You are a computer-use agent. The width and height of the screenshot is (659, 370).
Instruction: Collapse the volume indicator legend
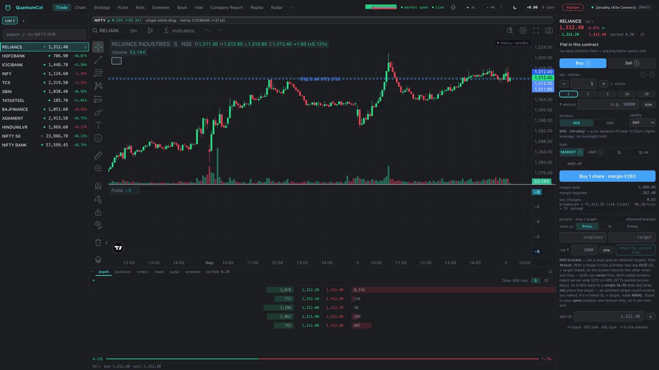click(117, 61)
